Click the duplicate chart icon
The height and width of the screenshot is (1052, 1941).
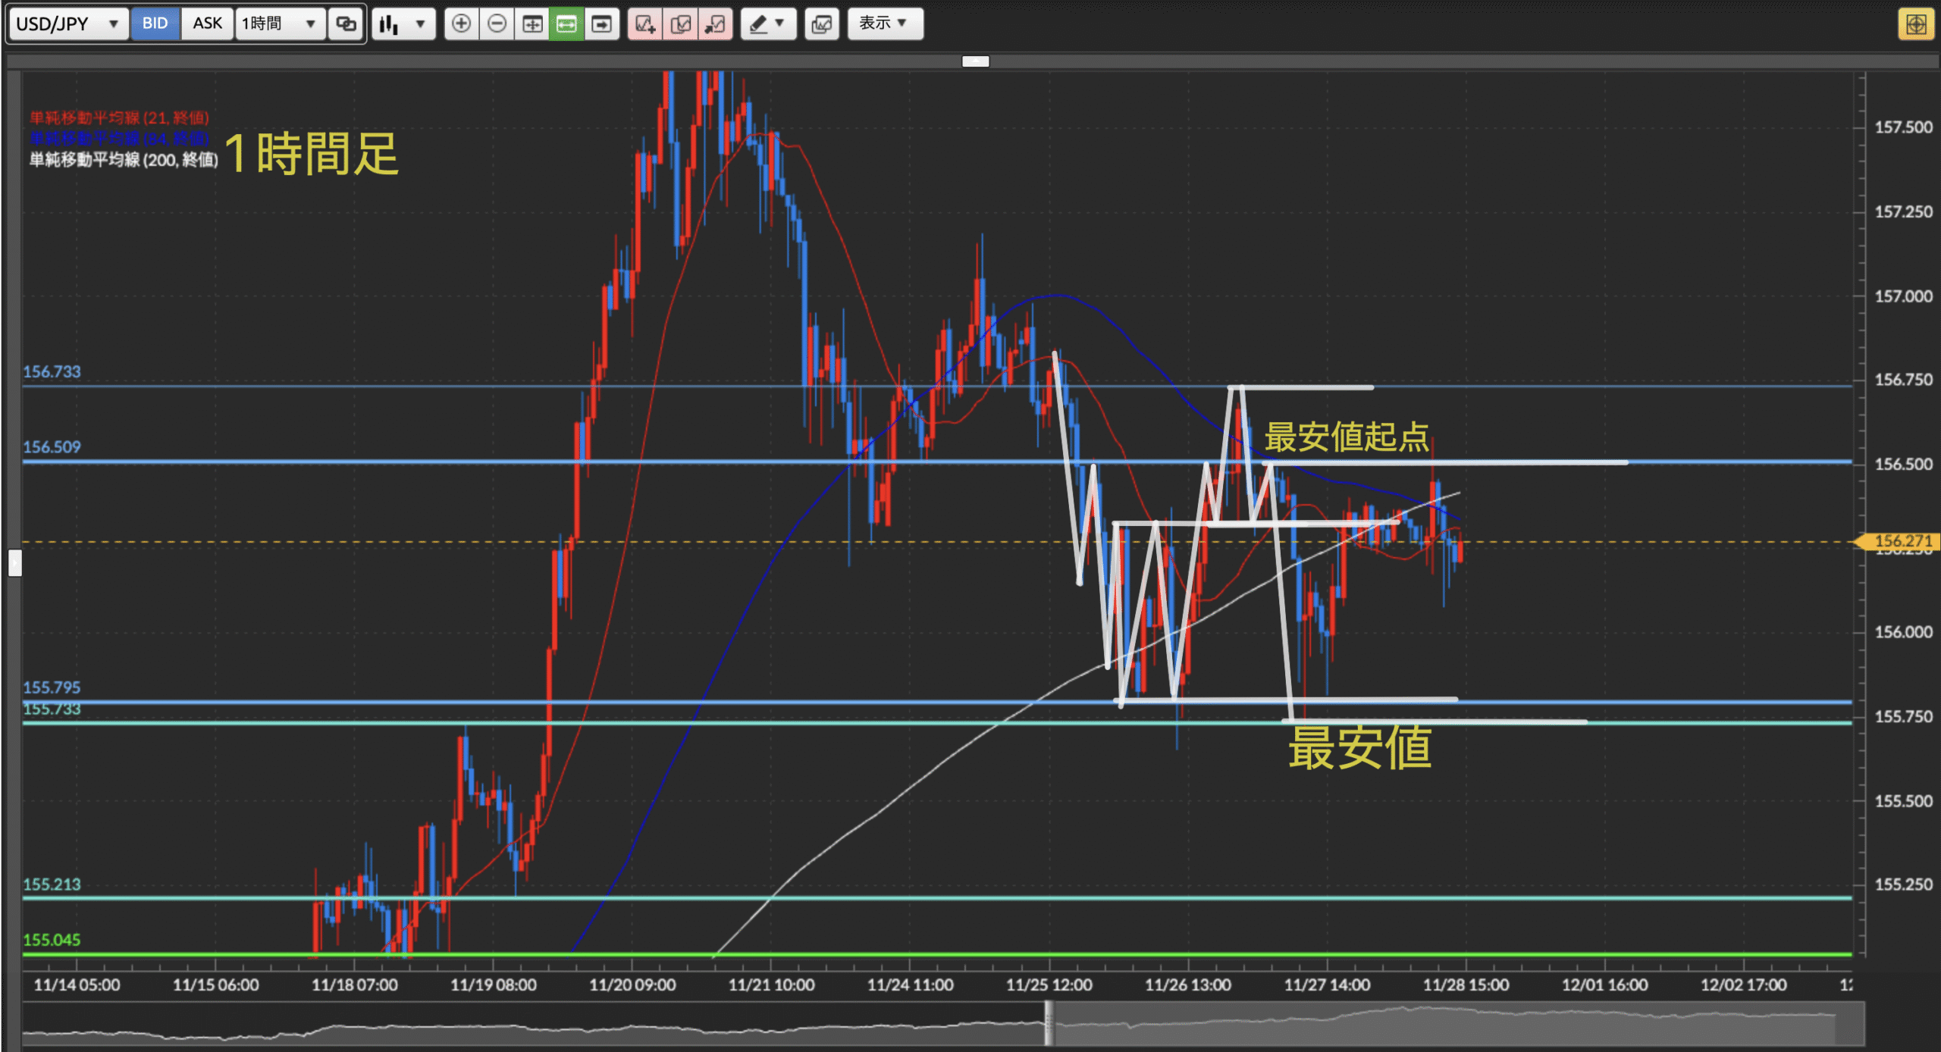click(x=680, y=23)
